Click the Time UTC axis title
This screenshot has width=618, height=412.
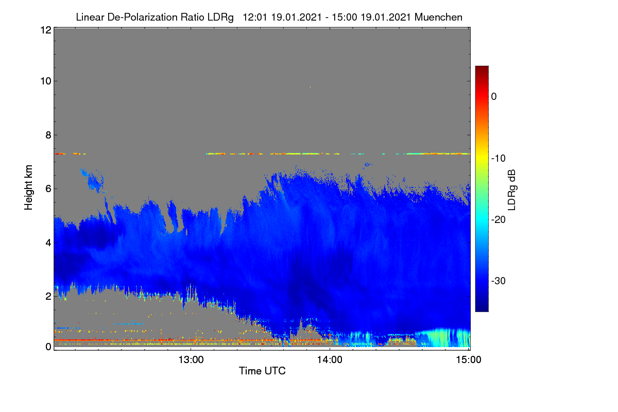262,371
